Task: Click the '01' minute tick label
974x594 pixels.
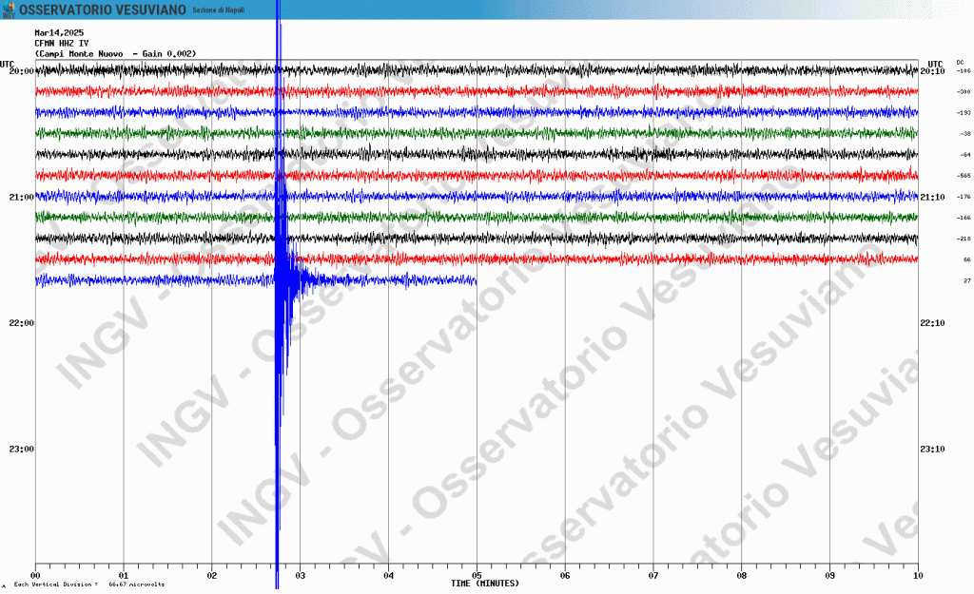Action: click(x=124, y=576)
